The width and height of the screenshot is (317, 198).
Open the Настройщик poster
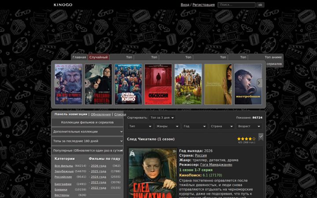point(248,84)
